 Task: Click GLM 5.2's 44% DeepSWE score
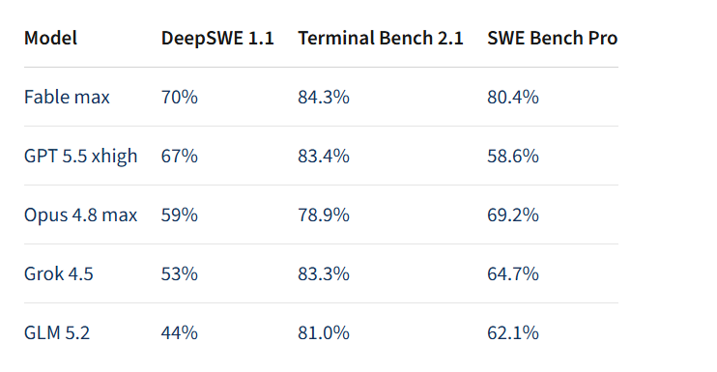[x=180, y=332]
